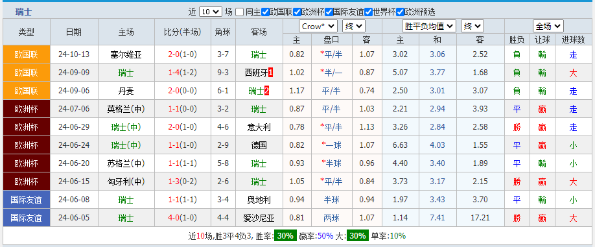595x247 pixels.
Task: Click the 日期 column header
Action: coord(74,32)
